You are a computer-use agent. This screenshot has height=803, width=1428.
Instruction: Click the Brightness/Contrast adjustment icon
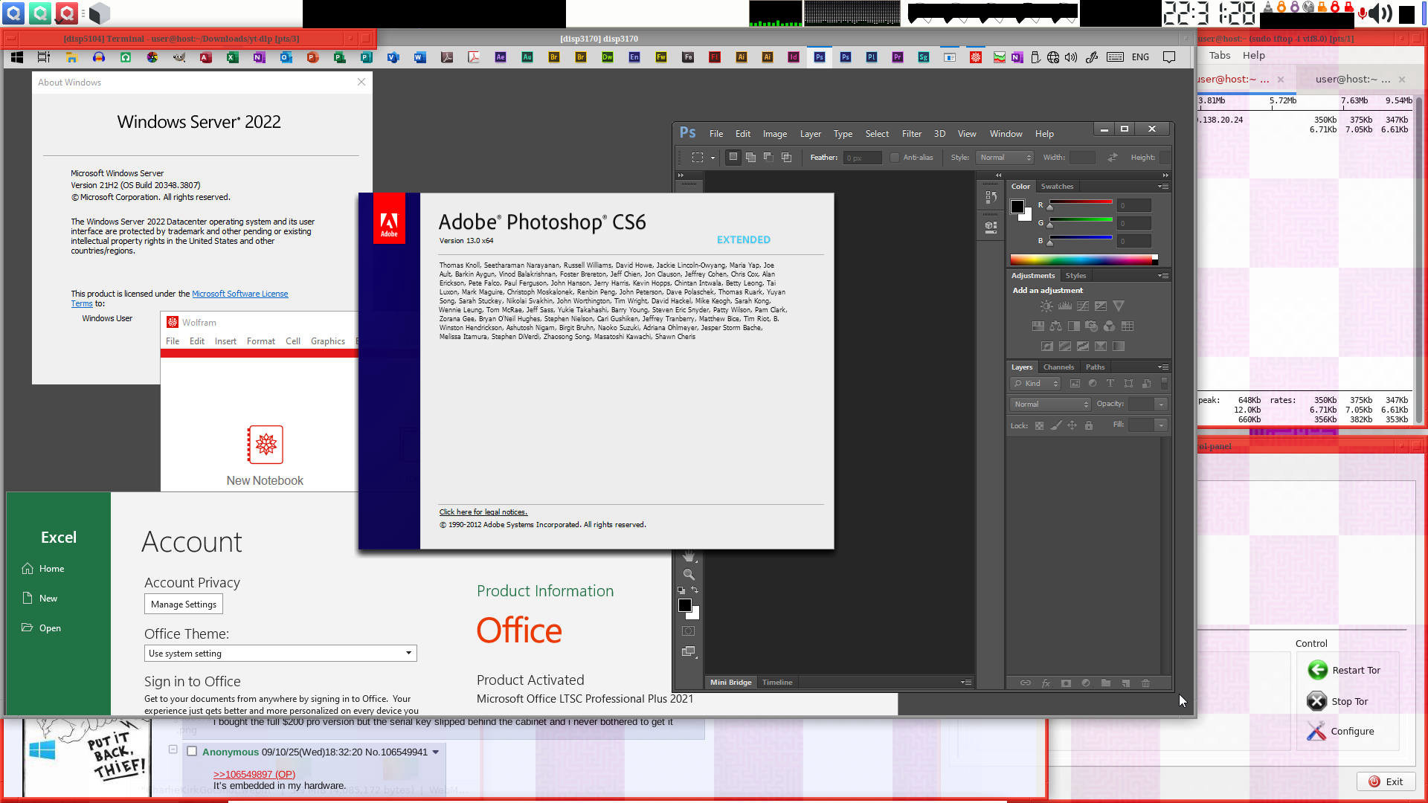1046,306
